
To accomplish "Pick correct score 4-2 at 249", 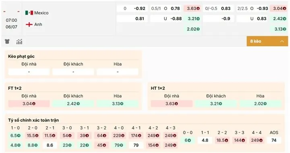I will (153, 135).
